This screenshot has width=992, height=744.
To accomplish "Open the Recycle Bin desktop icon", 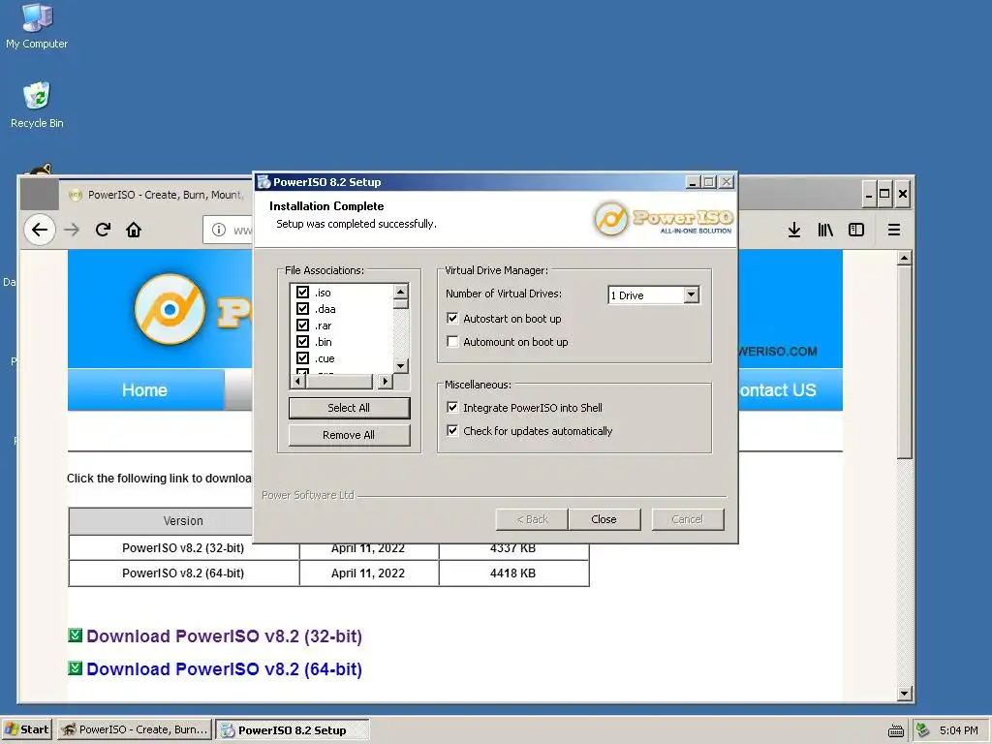I will pyautogui.click(x=37, y=105).
